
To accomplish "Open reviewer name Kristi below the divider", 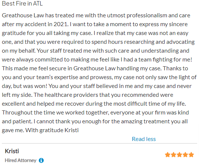I will [x=12, y=151].
